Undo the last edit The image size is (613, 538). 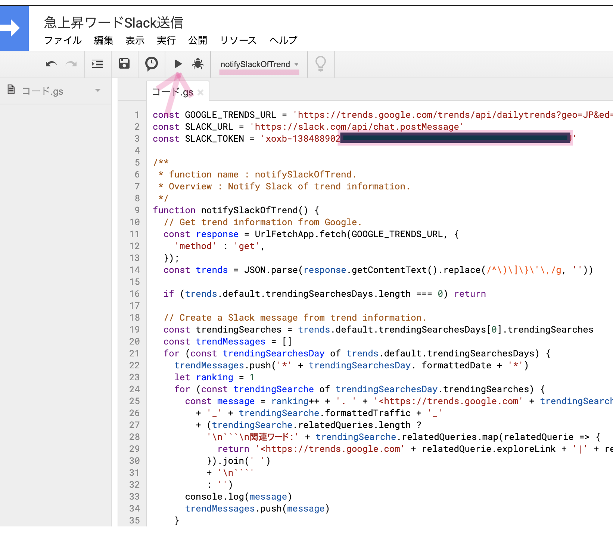[x=51, y=64]
